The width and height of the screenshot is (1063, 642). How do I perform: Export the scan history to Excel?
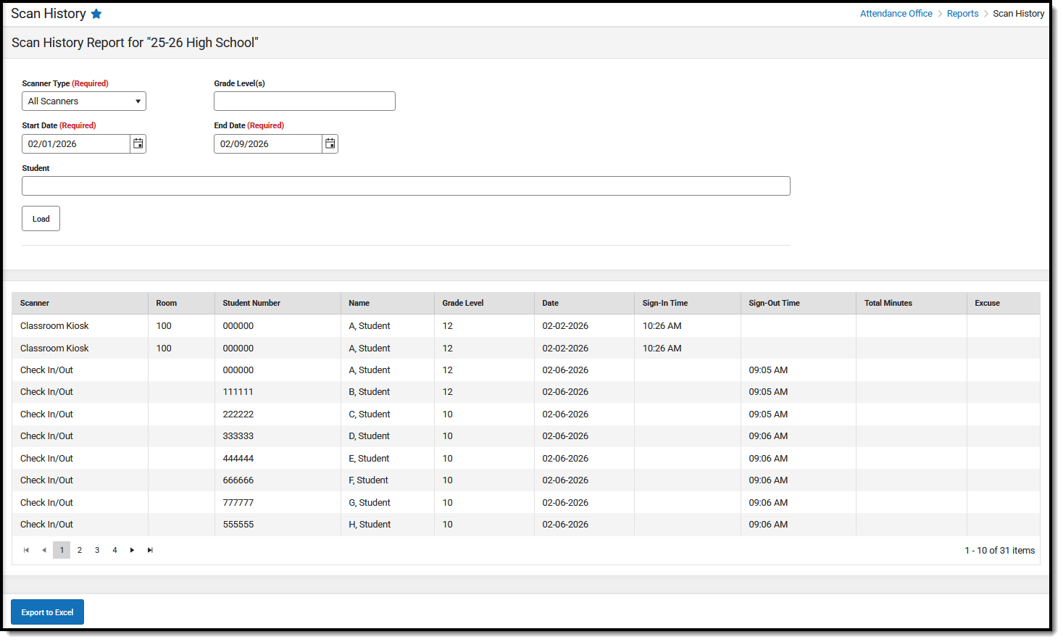pos(47,612)
